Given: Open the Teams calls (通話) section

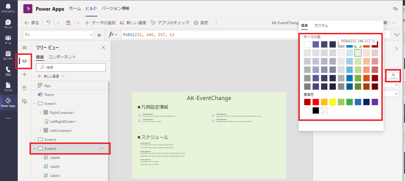Looking at the screenshot, I should click(x=8, y=71).
